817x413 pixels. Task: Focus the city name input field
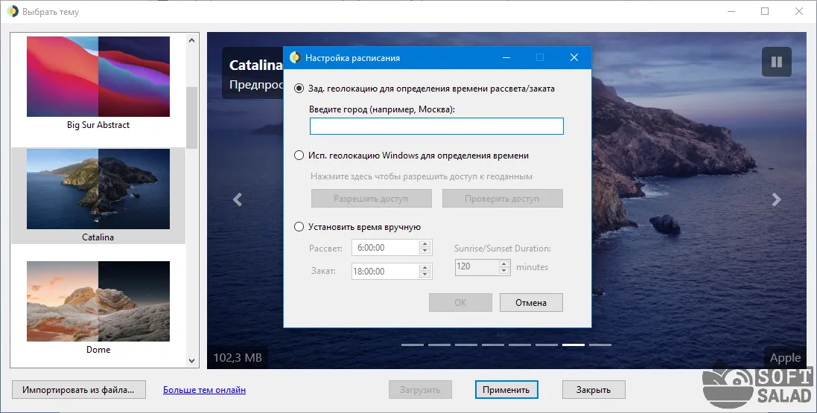tap(436, 126)
